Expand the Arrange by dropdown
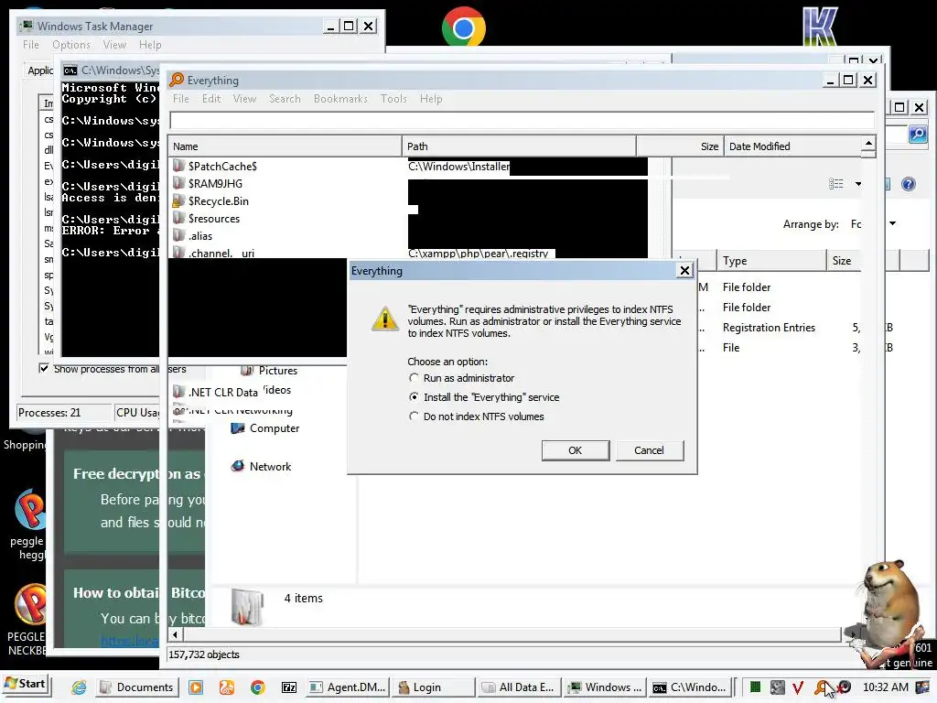 tap(893, 223)
